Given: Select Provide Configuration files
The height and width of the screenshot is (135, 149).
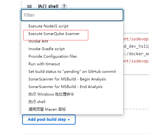Looking at the screenshot, I should click(x=72, y=56).
